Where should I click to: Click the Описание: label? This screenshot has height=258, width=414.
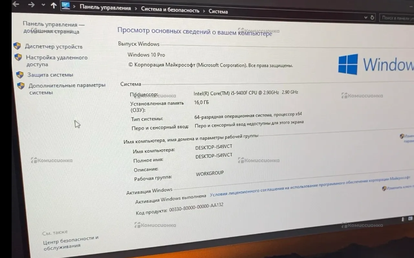click(146, 169)
